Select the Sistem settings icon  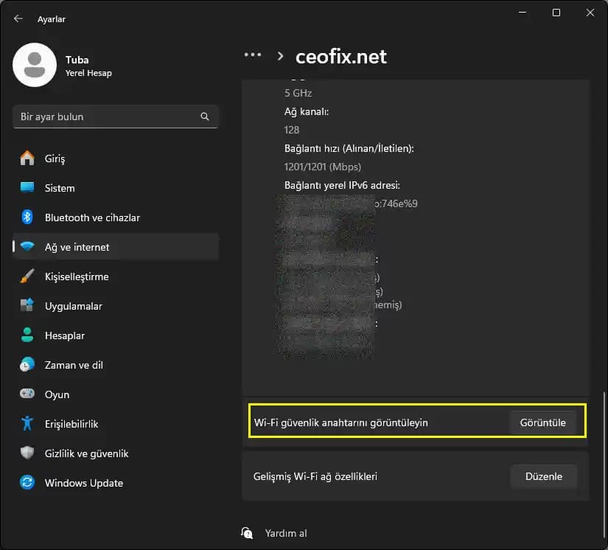coord(27,188)
